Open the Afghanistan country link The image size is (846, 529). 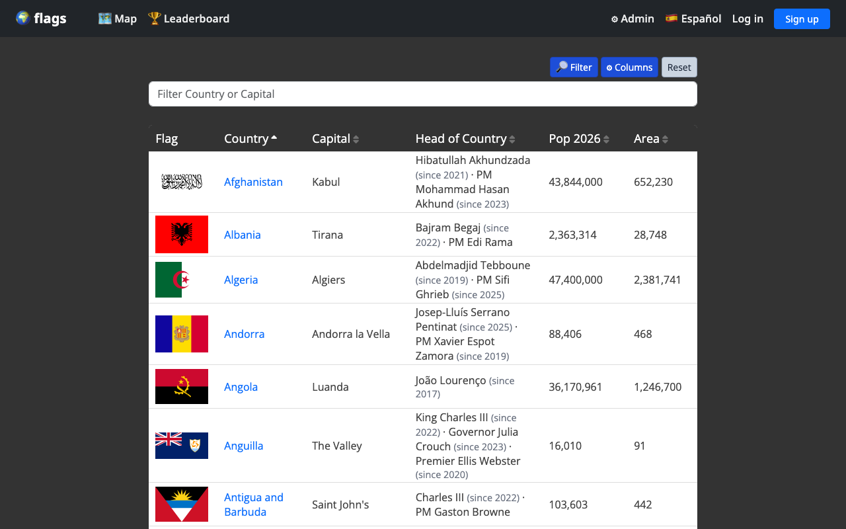pyautogui.click(x=253, y=182)
